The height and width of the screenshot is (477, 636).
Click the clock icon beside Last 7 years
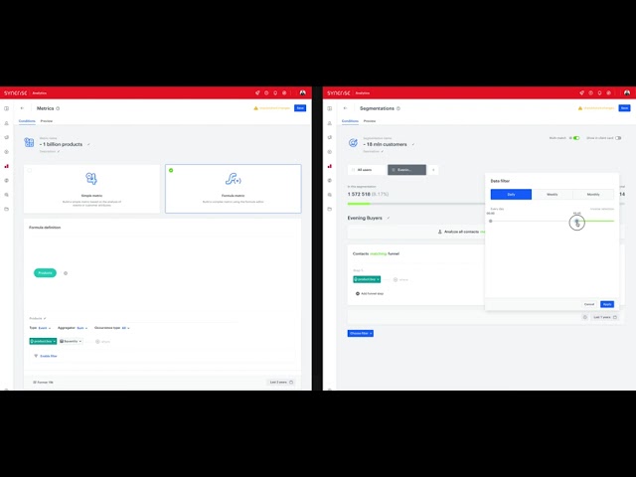pyautogui.click(x=585, y=317)
